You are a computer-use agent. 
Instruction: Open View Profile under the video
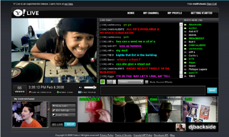(x=87, y=92)
